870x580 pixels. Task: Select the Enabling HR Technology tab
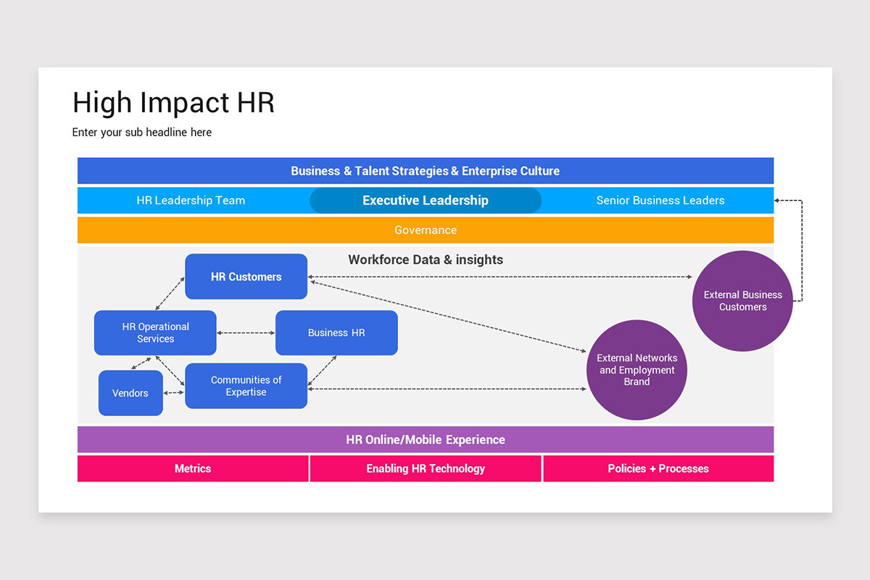tap(425, 468)
